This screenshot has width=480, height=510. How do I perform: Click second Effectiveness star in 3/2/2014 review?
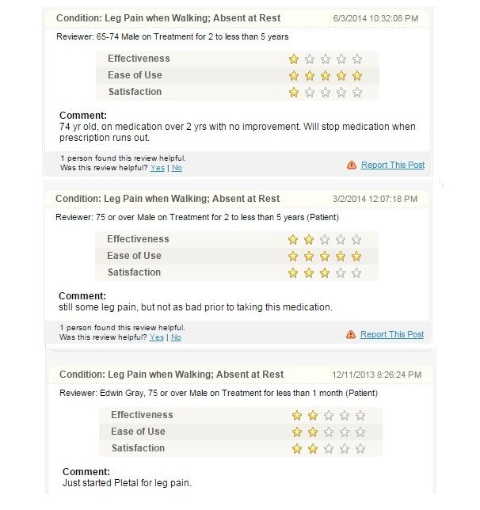click(x=309, y=240)
